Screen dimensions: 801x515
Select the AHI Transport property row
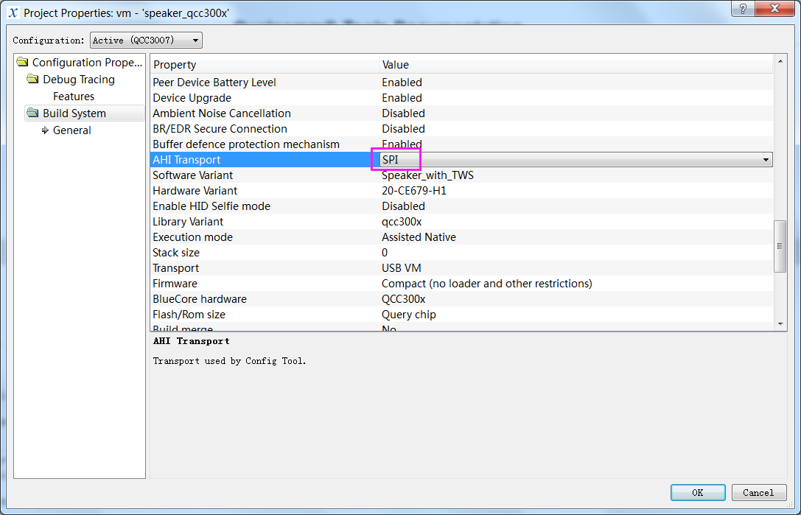[x=462, y=159]
